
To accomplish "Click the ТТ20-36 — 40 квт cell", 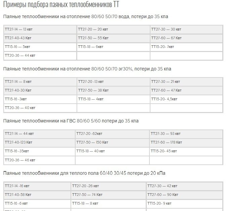I will click(x=40, y=108).
